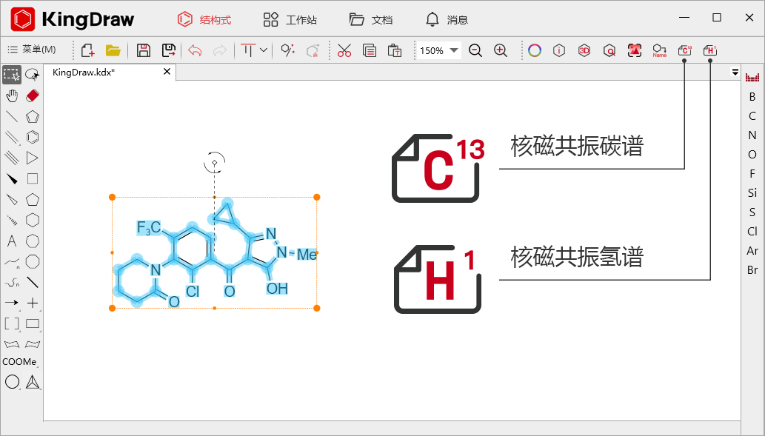Viewport: 765px width, 436px height.
Task: Click the text format tool icon
Action: tap(248, 50)
